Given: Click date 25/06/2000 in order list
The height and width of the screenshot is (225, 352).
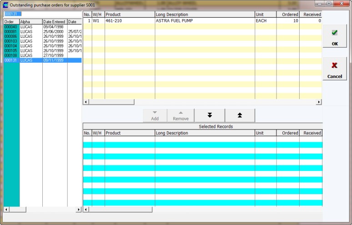Looking at the screenshot, I should (x=53, y=32).
